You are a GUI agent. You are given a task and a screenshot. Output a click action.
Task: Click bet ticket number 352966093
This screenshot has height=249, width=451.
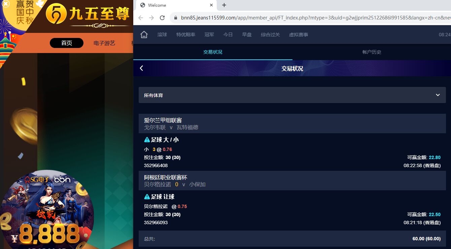coord(156,222)
